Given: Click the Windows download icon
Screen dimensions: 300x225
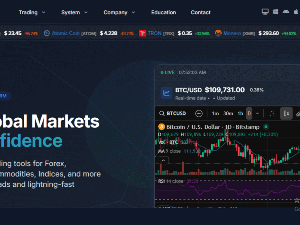Looking at the screenshot, I should pyautogui.click(x=275, y=12).
